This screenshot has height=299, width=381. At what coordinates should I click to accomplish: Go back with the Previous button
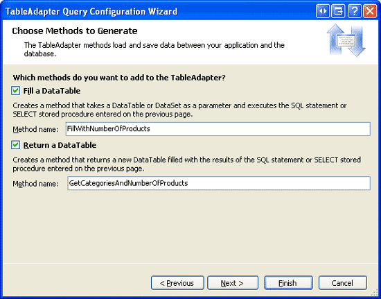177,283
